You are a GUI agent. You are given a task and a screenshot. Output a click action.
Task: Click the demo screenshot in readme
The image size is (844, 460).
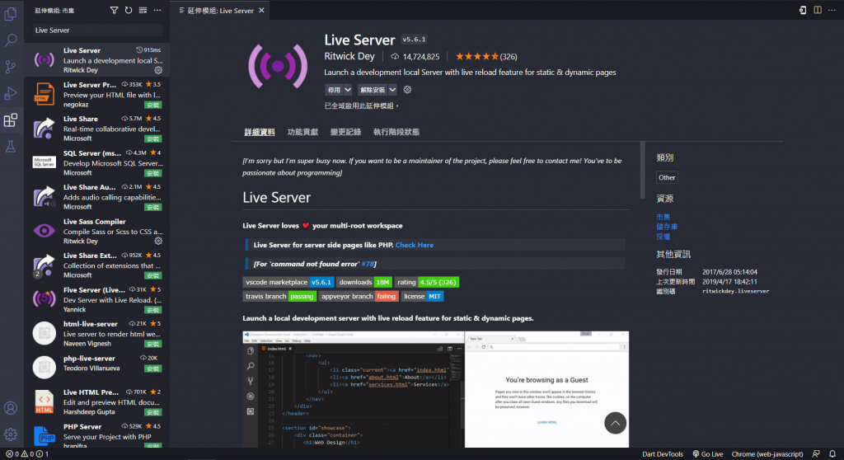435,389
